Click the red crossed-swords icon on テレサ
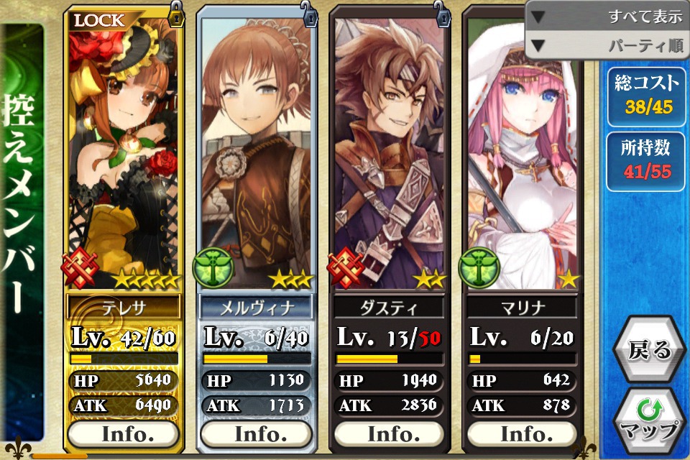 [80, 267]
